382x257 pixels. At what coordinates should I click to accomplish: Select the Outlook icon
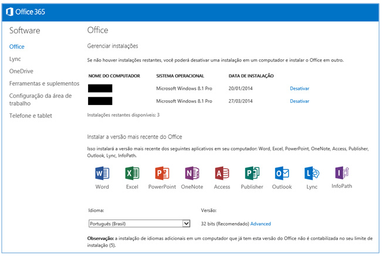click(x=282, y=174)
